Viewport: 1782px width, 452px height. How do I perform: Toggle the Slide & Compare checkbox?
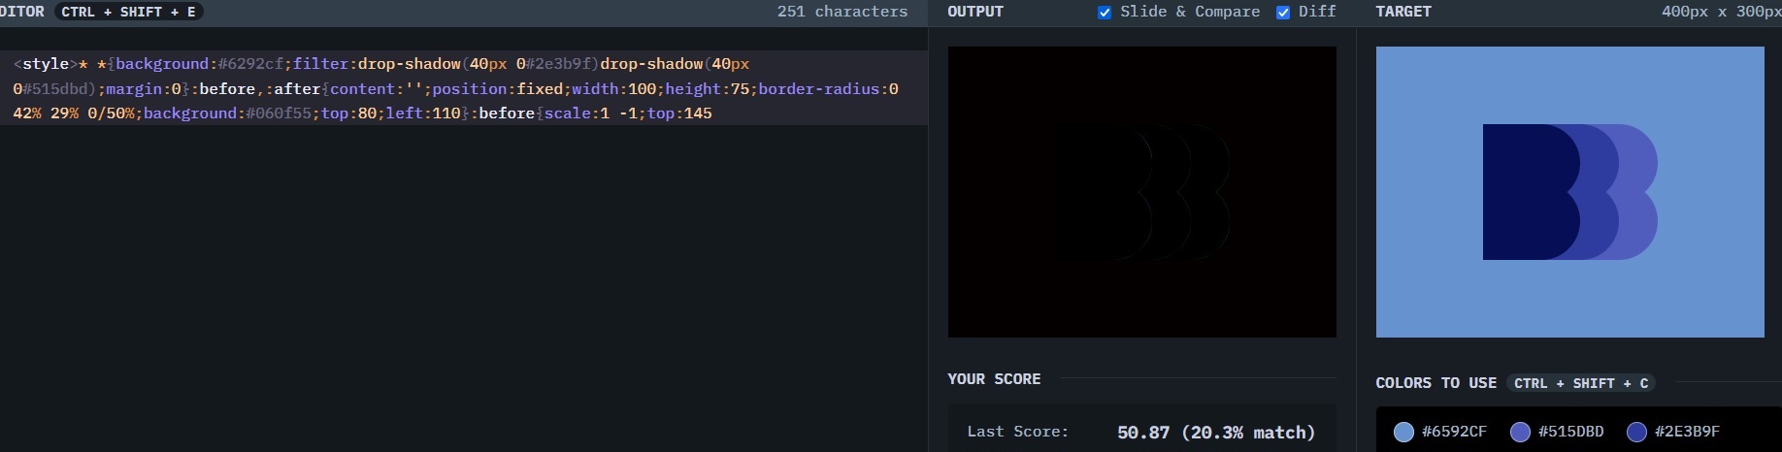[1105, 13]
